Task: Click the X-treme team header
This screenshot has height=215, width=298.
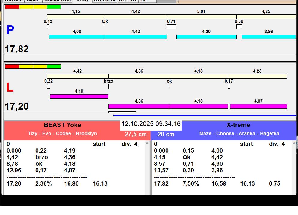Action: pyautogui.click(x=239, y=125)
